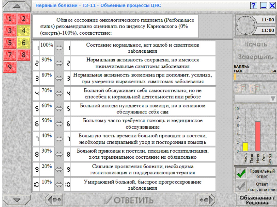This screenshot has height=207, width=277.
Task: Click the question list up arrow
Action: (x=17, y=6)
